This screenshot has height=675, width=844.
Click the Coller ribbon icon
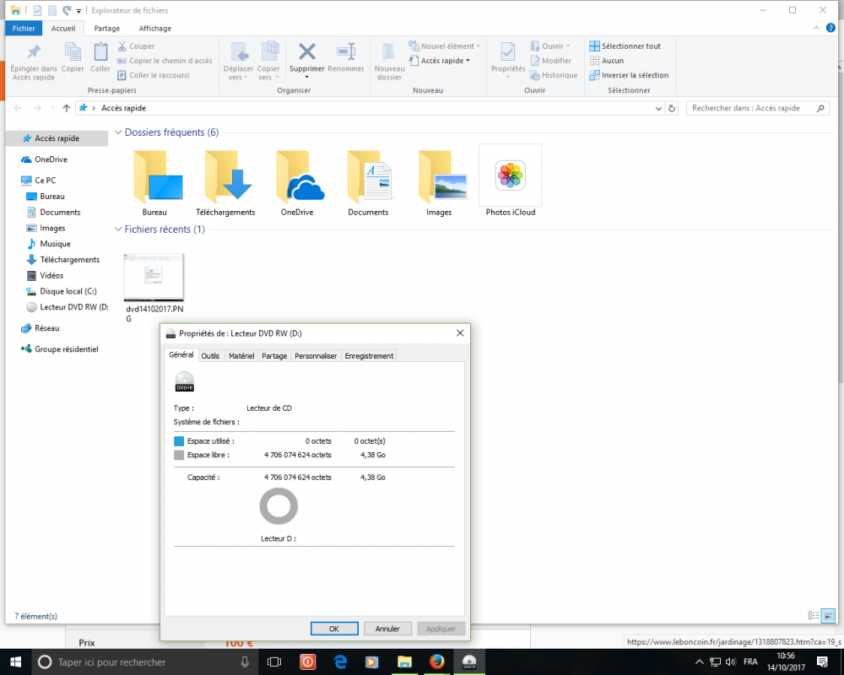coord(100,51)
